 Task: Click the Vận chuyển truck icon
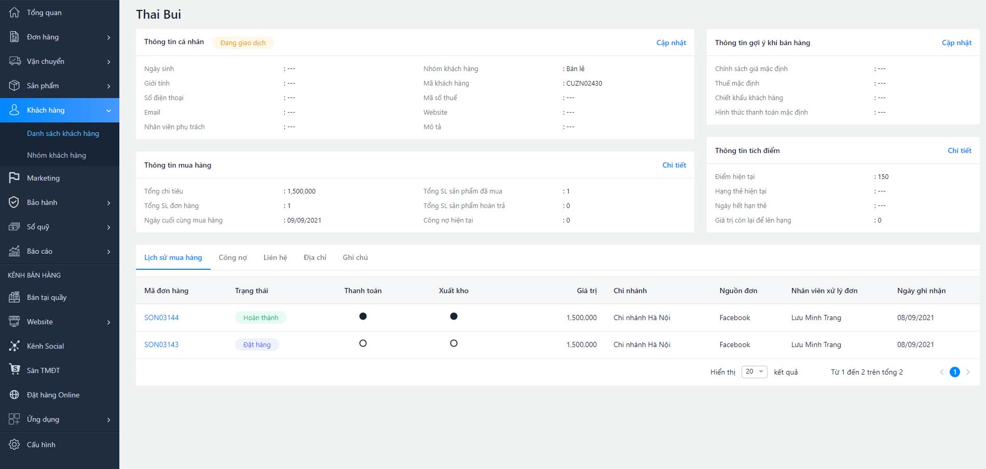tap(15, 61)
